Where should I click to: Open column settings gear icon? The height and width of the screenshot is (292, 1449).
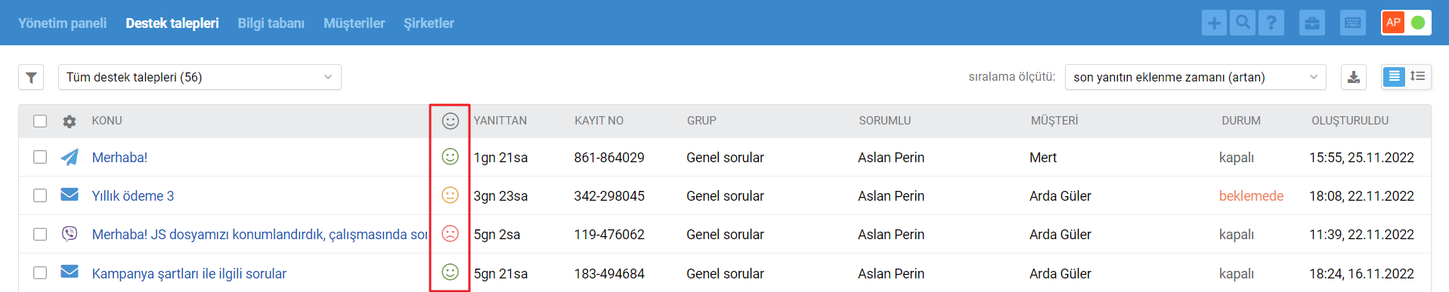(x=70, y=121)
